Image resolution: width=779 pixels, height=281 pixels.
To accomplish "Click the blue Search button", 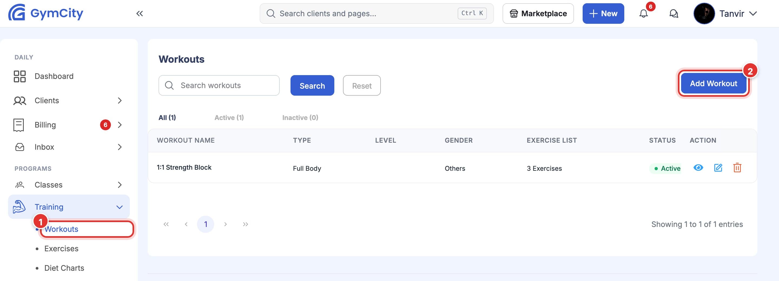I will coord(312,85).
